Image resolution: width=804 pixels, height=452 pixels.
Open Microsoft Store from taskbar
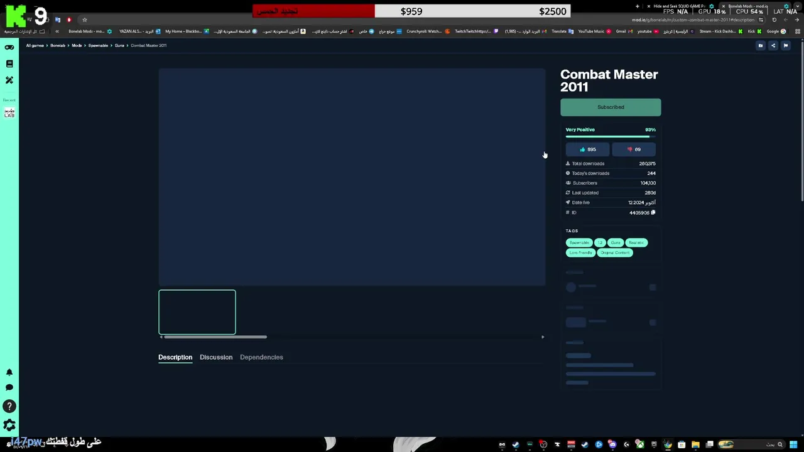click(x=682, y=444)
